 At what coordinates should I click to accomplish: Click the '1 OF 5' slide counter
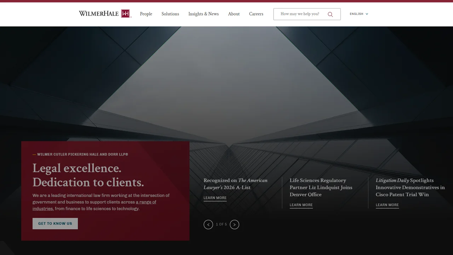[221, 225]
